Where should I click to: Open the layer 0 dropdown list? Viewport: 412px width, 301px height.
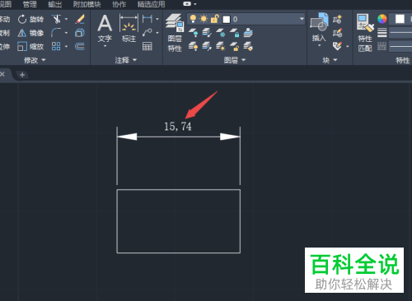[302, 19]
